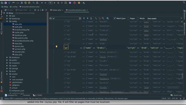Click the purple Settings gear icon
This screenshot has width=186, height=105.
pos(70,3)
